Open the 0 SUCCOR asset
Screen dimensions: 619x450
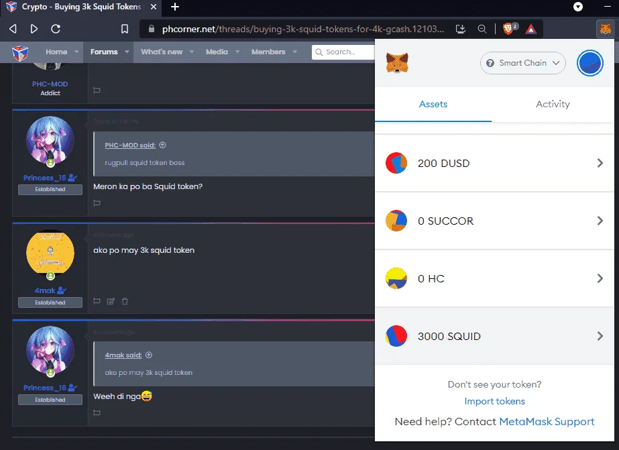[494, 221]
